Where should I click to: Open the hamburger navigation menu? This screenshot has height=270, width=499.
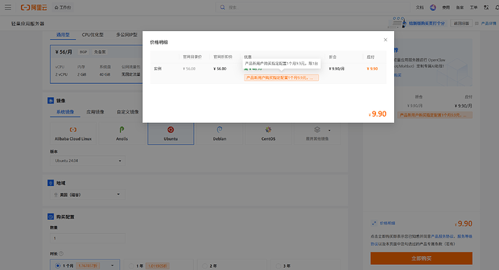tap(8, 7)
